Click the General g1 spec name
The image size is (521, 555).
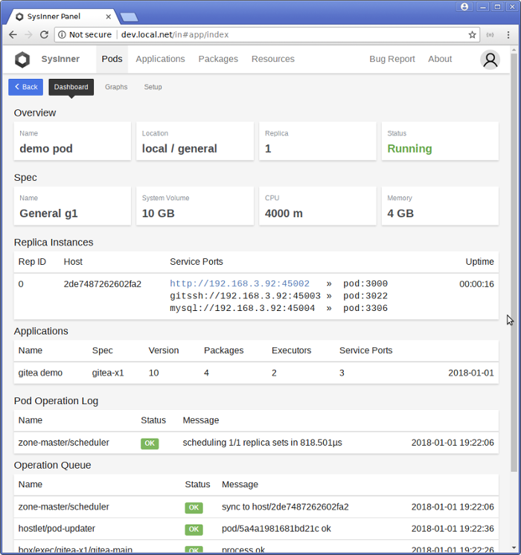[49, 214]
